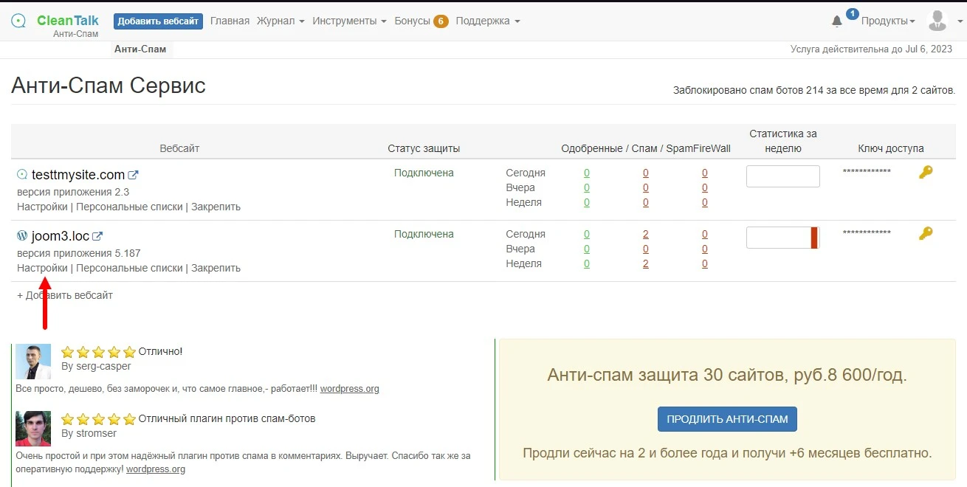Image resolution: width=967 pixels, height=487 pixels.
Task: Click the weekly statistics chart for testtmysite.com
Action: tap(783, 176)
